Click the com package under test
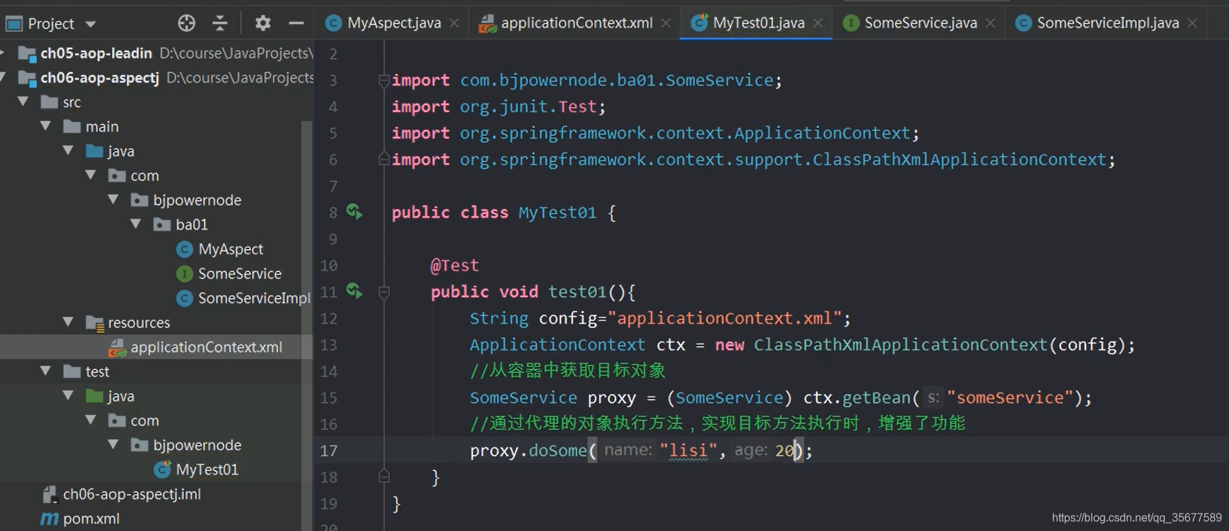 pyautogui.click(x=144, y=420)
